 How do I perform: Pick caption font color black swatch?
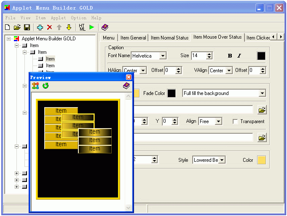(261, 56)
